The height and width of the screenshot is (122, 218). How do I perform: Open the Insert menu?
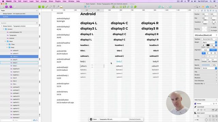point(25,1)
